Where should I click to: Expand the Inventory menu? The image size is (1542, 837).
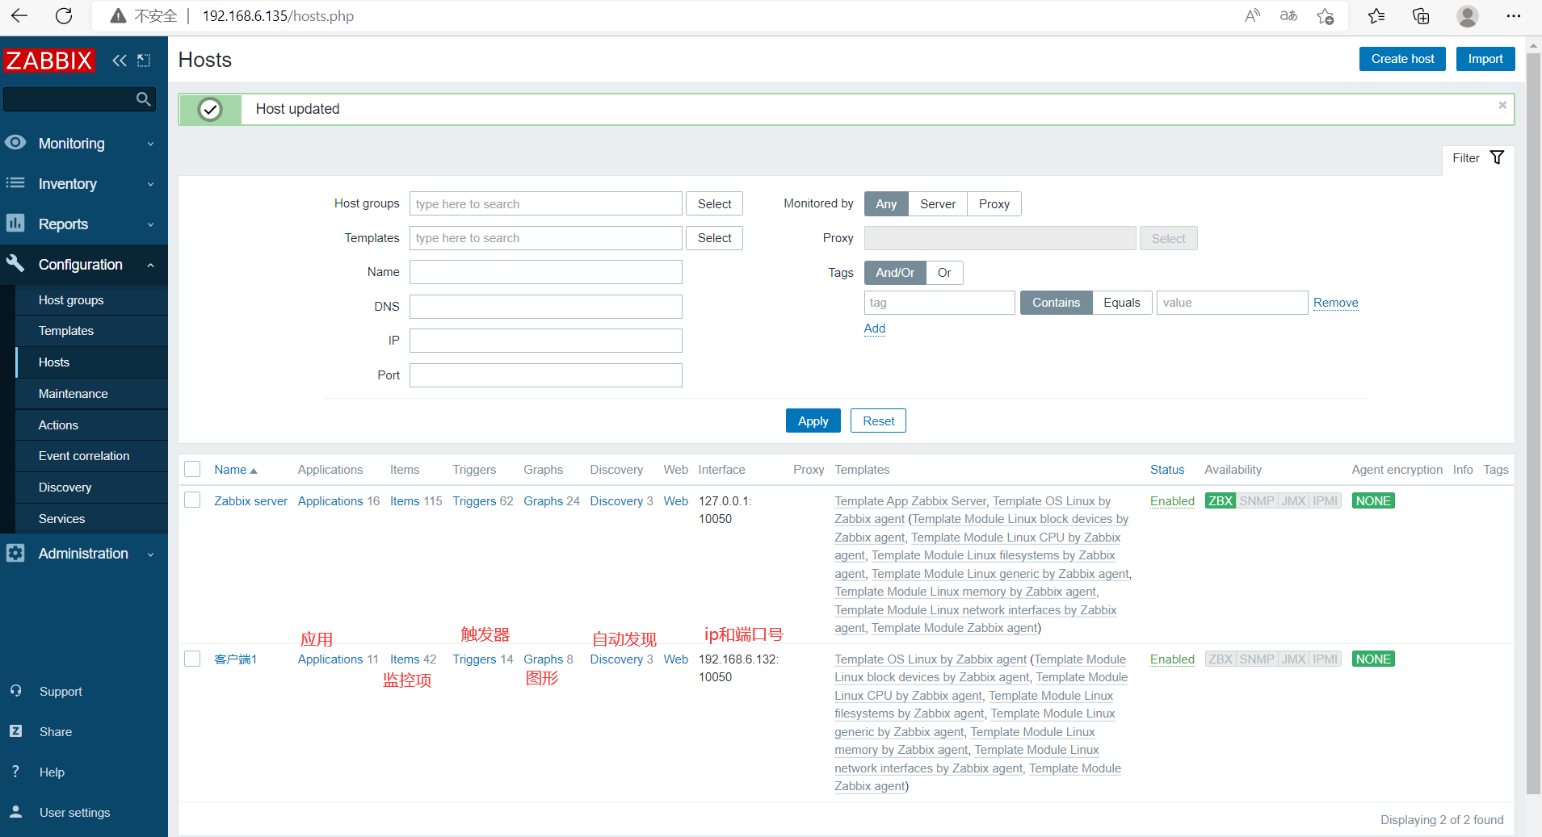pyautogui.click(x=84, y=184)
